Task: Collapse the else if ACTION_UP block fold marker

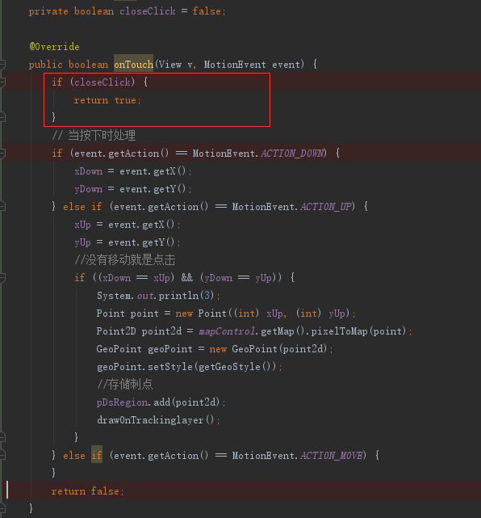Action: (x=2, y=207)
